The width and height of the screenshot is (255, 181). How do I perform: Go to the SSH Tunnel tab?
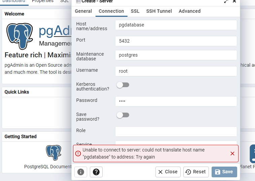click(159, 11)
